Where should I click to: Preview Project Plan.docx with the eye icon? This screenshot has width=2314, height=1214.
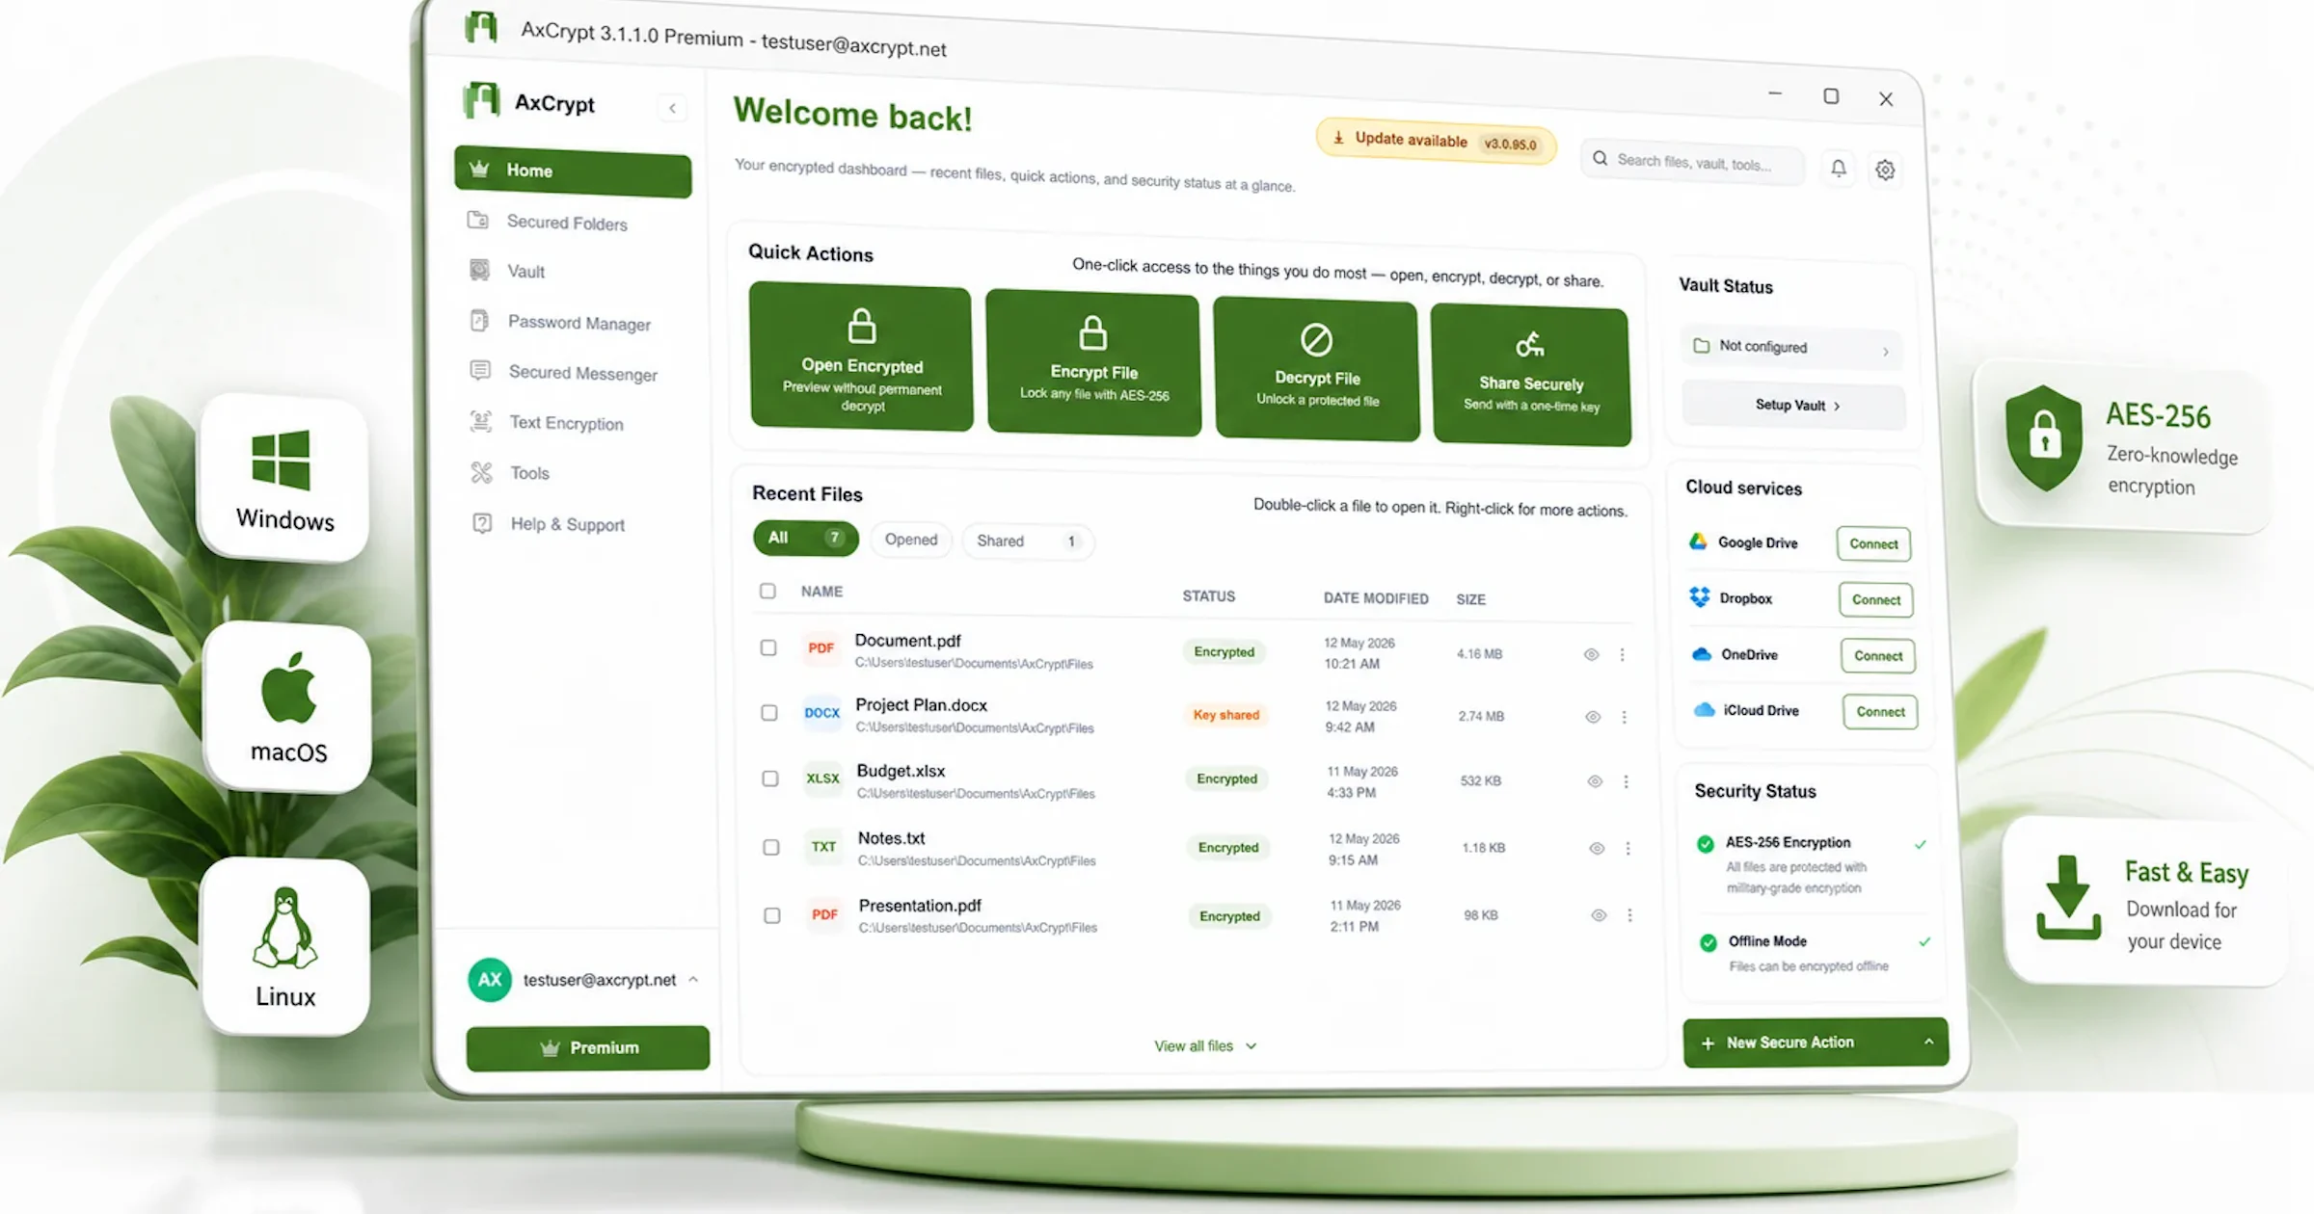tap(1594, 717)
